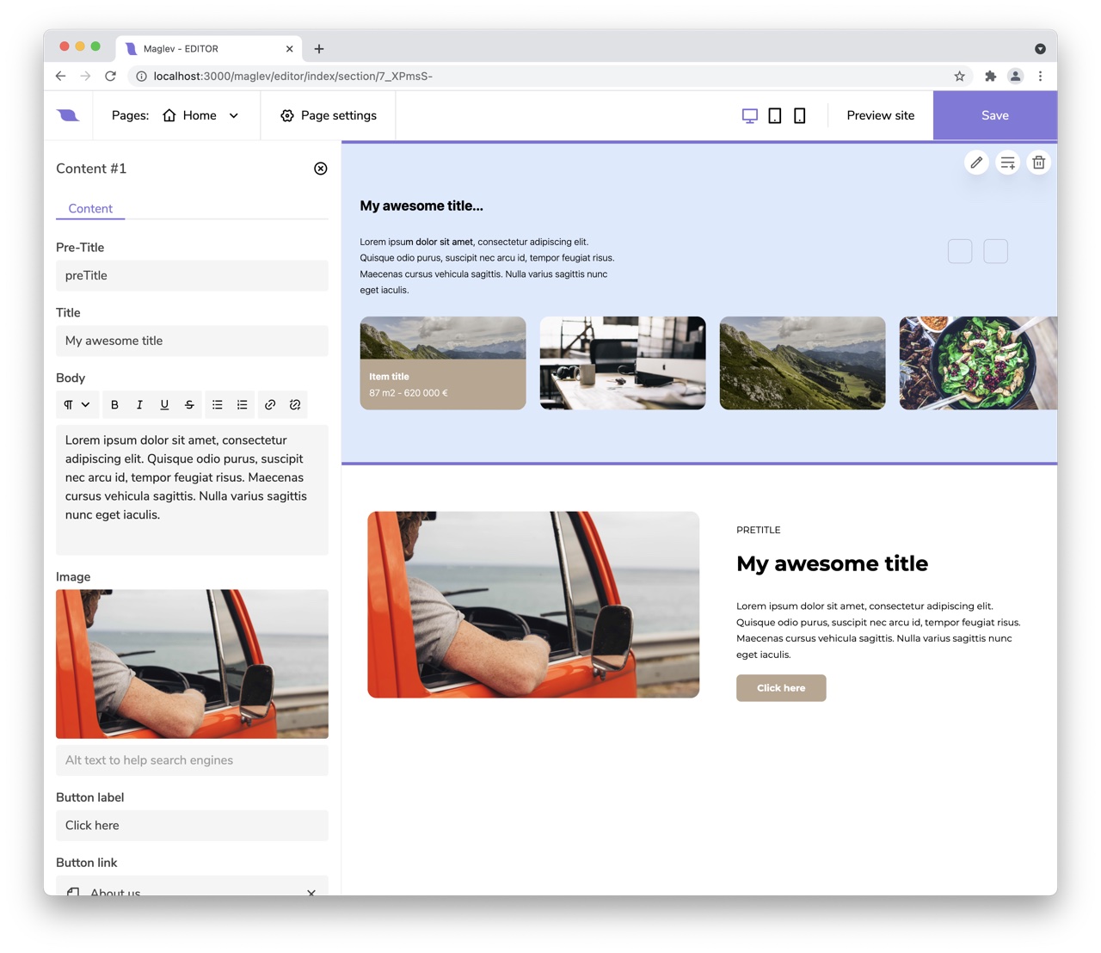Image resolution: width=1101 pixels, height=953 pixels.
Task: Insert numbered list
Action: tap(243, 404)
